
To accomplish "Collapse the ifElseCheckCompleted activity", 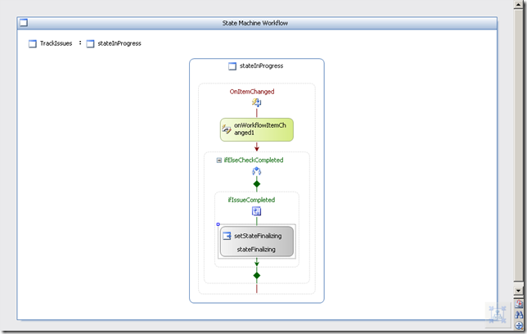I will coord(218,160).
